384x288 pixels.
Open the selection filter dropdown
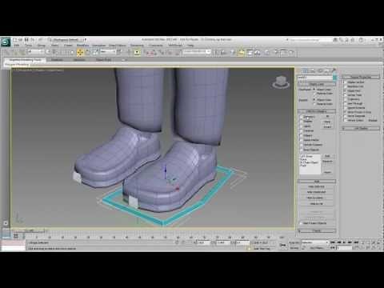coord(36,51)
